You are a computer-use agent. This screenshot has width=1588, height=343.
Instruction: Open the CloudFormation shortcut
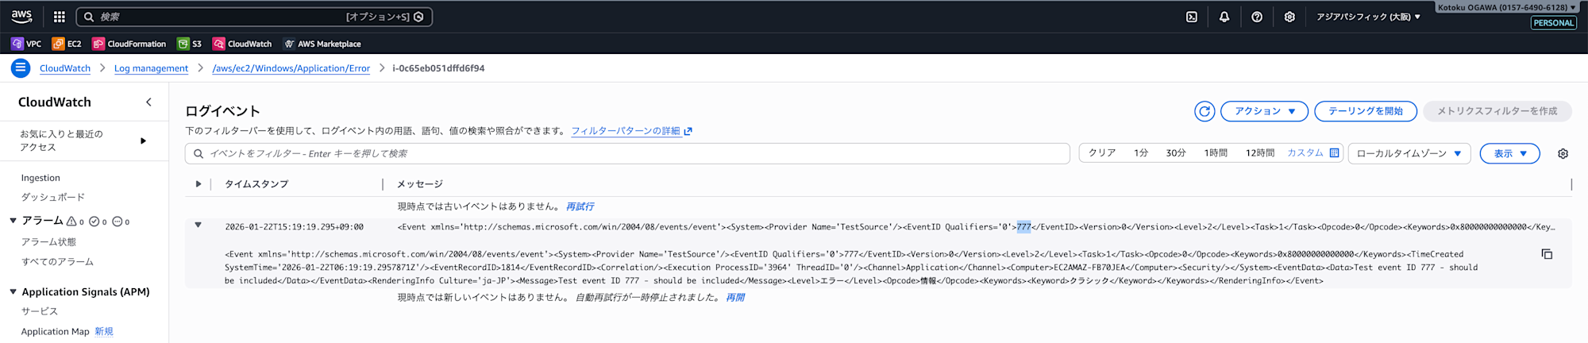pyautogui.click(x=129, y=44)
